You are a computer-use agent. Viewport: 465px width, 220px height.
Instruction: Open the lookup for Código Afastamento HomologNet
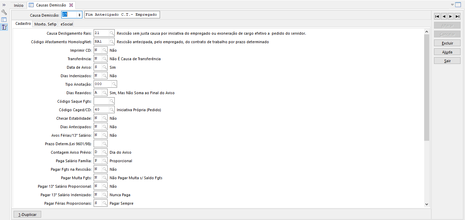coord(112,42)
